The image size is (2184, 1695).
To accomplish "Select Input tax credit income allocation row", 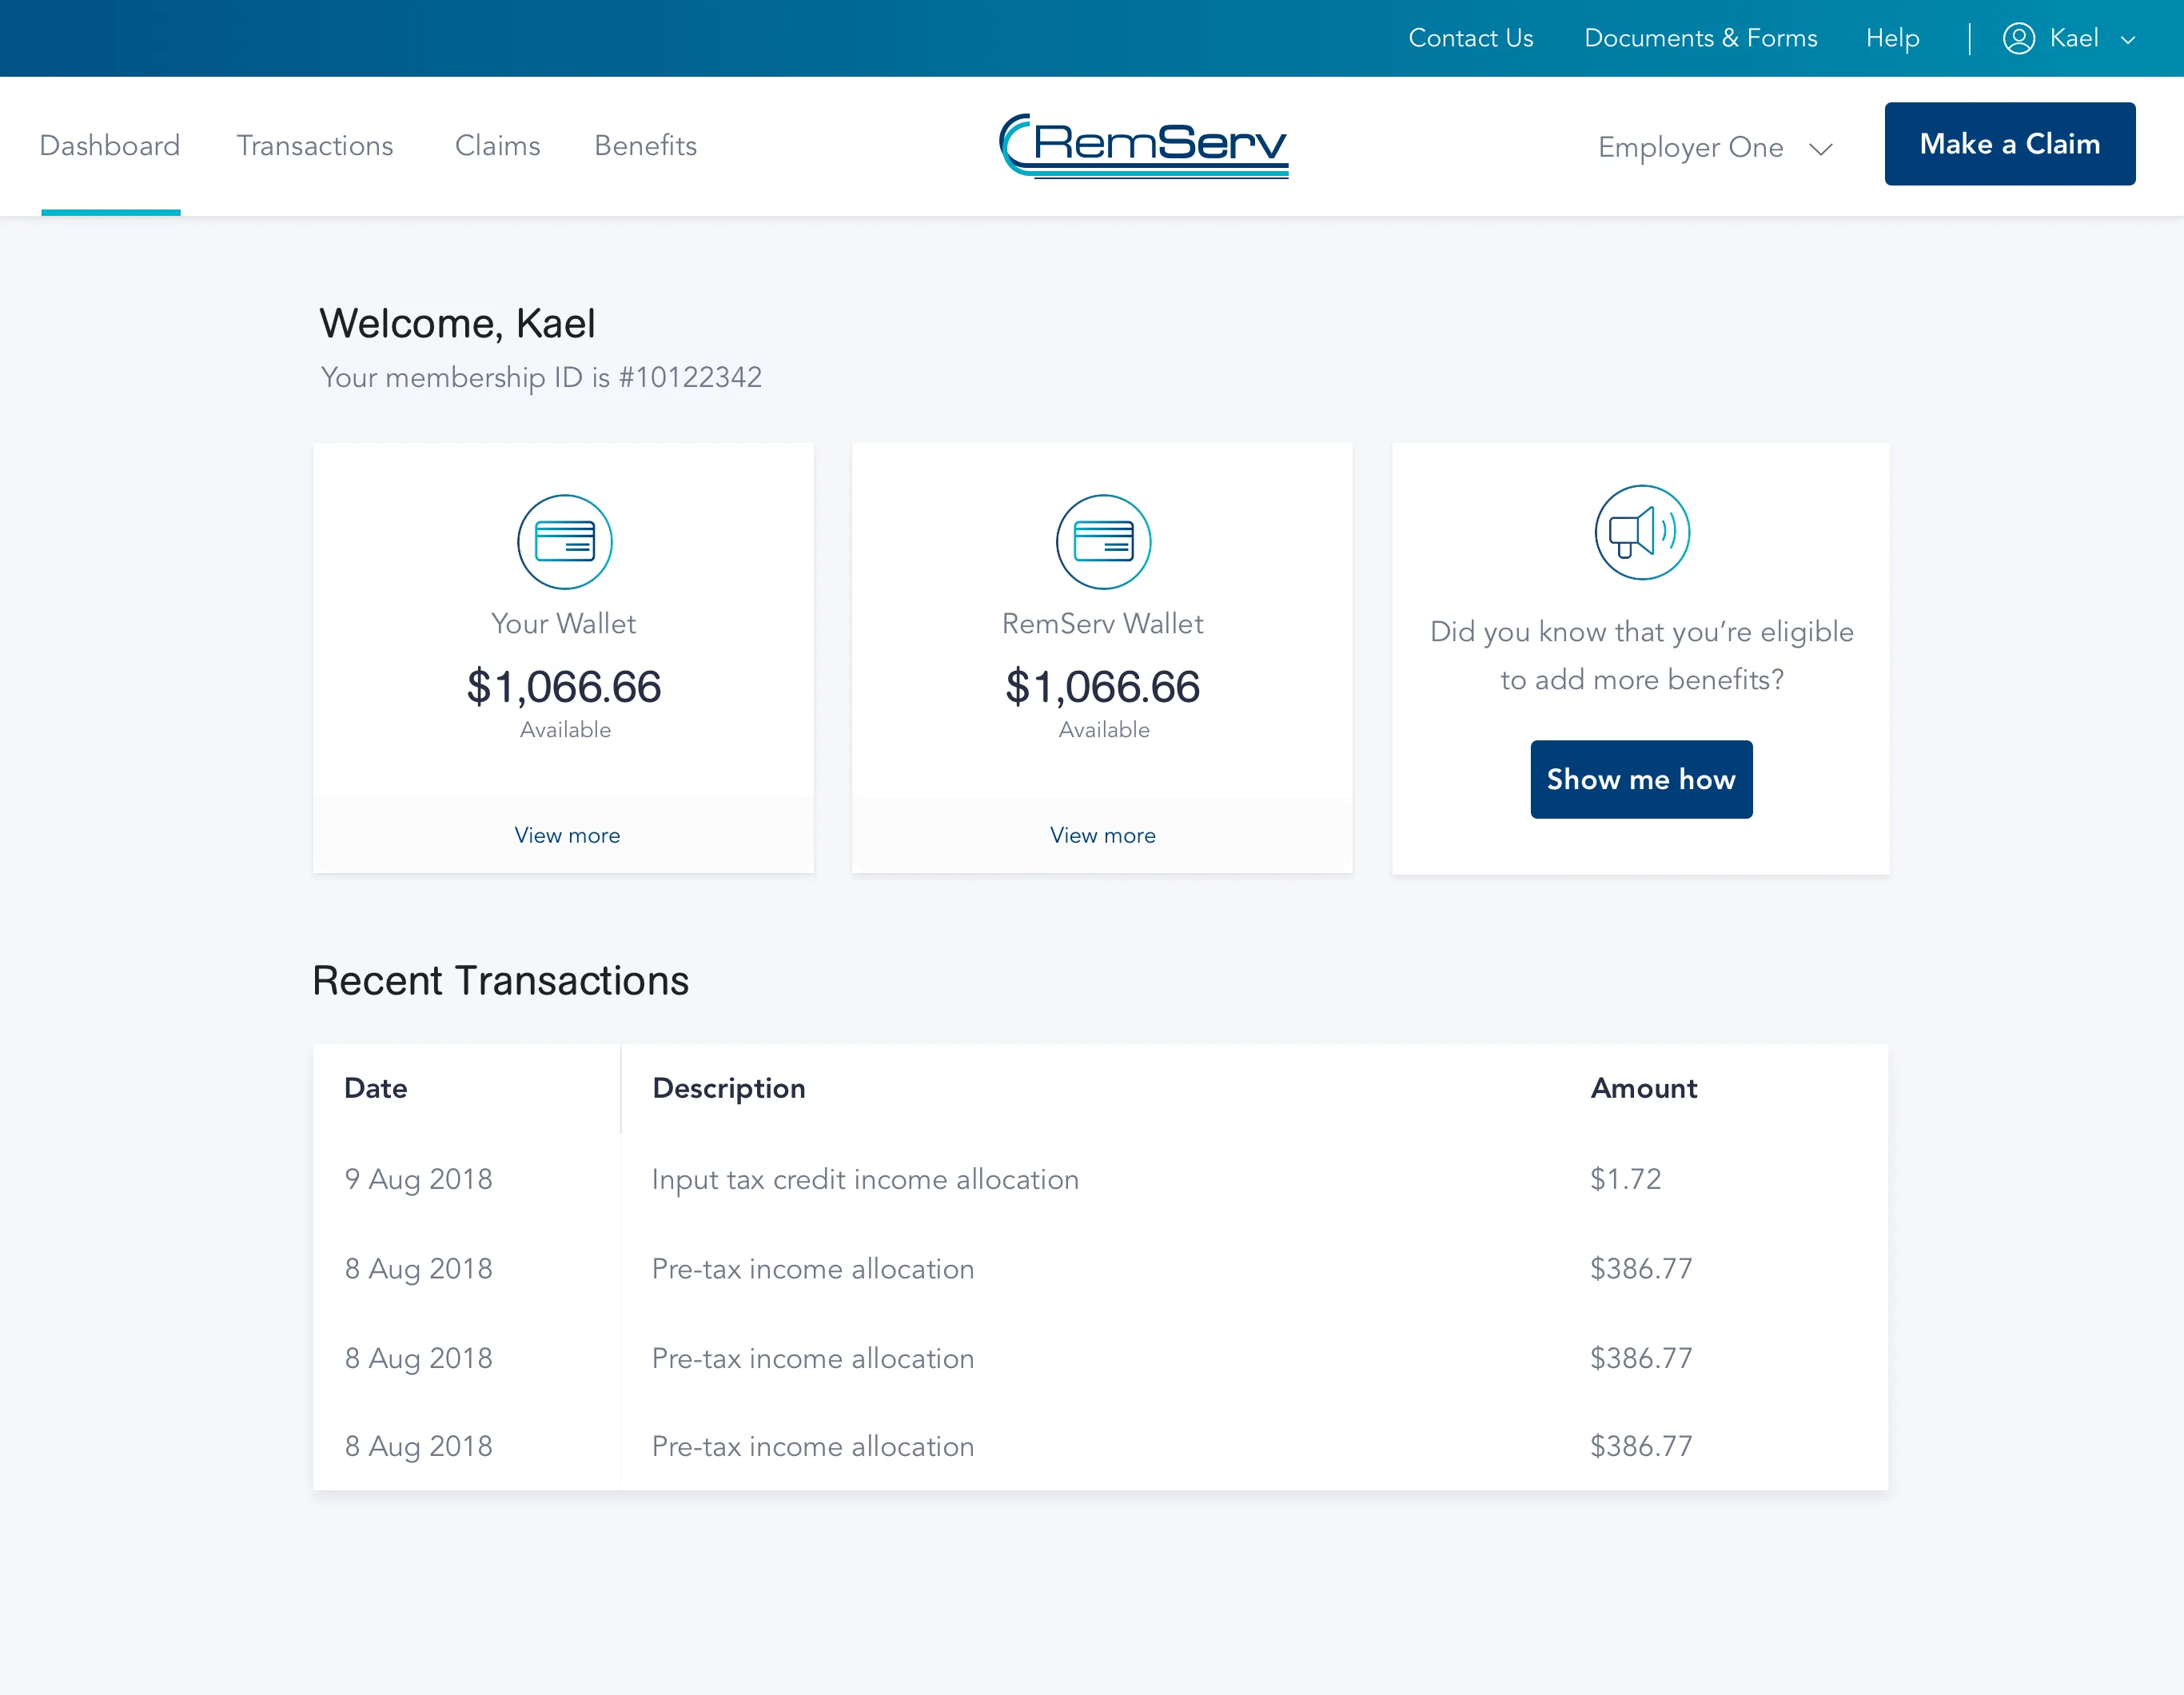I will (x=1100, y=1179).
